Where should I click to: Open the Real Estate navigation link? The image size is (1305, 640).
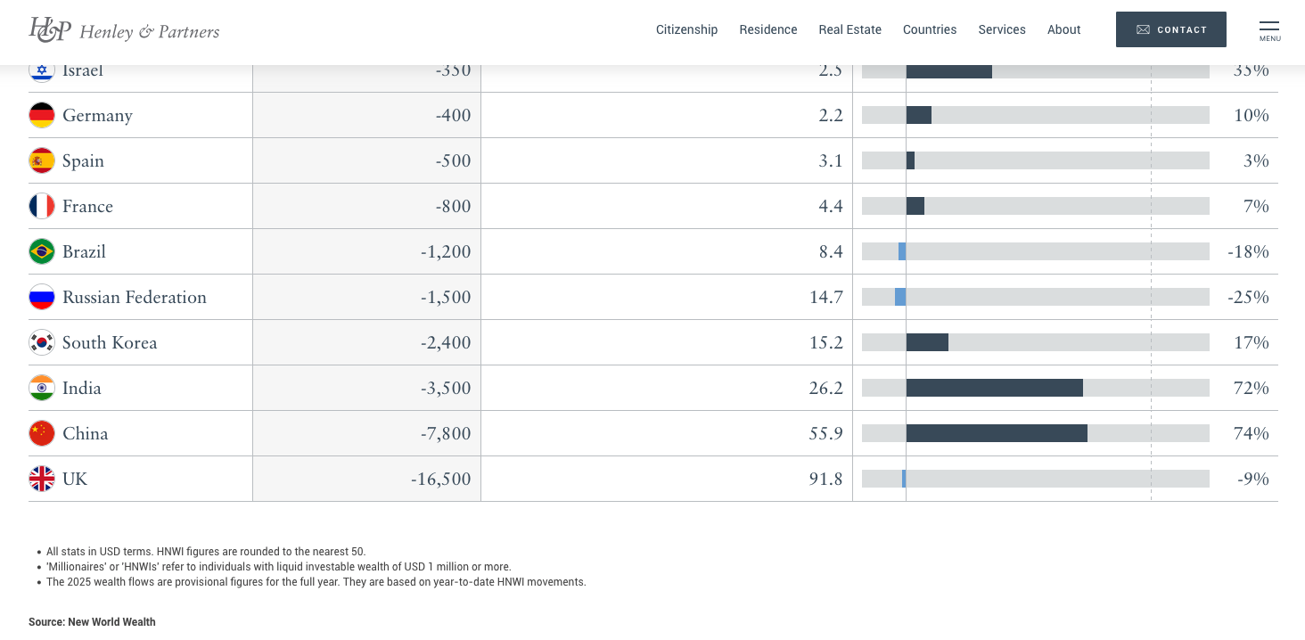(849, 29)
